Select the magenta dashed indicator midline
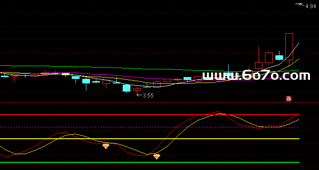 150,127
